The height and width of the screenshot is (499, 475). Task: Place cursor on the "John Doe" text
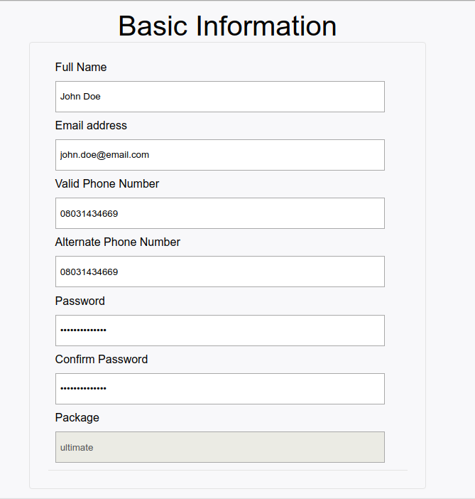(80, 97)
